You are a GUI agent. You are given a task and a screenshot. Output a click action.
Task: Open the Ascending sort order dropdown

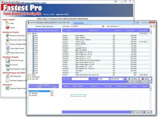coord(124,79)
